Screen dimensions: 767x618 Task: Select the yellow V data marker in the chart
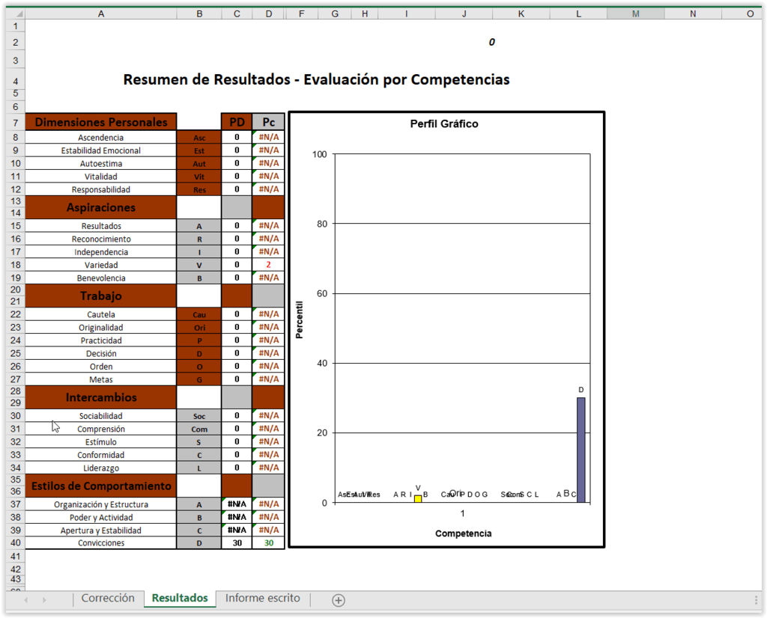(418, 498)
